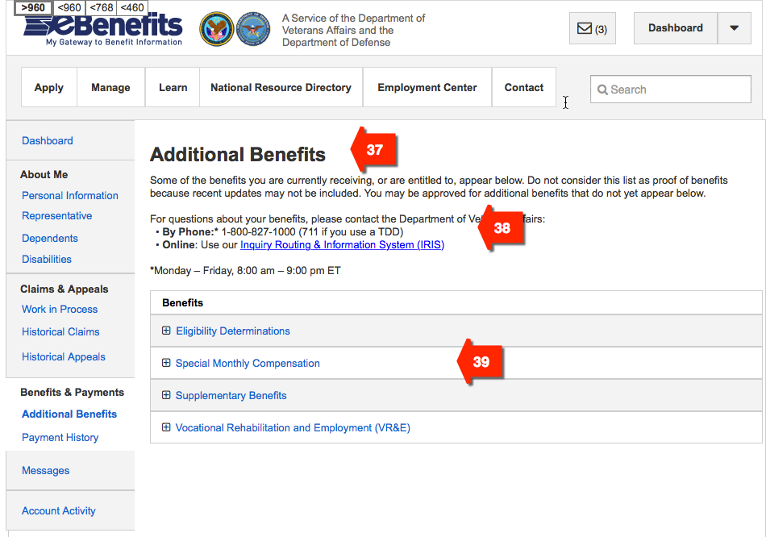This screenshot has width=766, height=537.
Task: Click Vocational Rehabilitation and Employment text
Action: click(293, 427)
